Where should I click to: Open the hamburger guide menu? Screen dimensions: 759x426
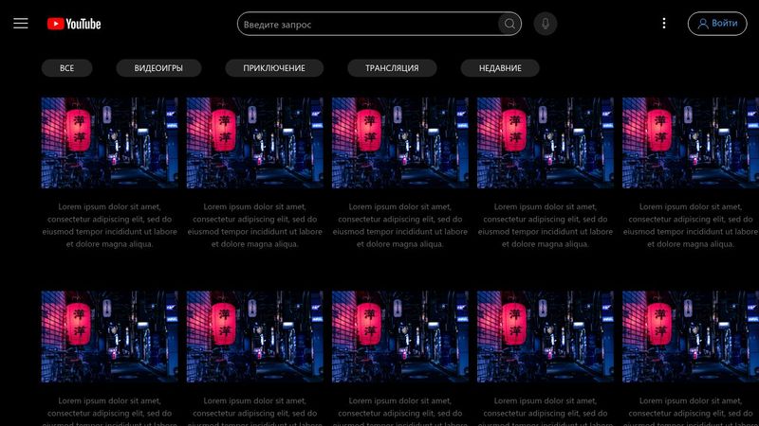coord(21,24)
